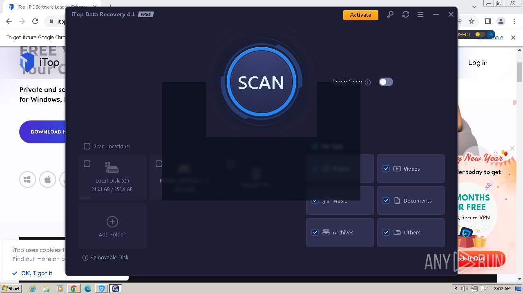Click the DOWNLOAD NOW button on webpage
Screen dimensions: 523x294
pos(42,132)
